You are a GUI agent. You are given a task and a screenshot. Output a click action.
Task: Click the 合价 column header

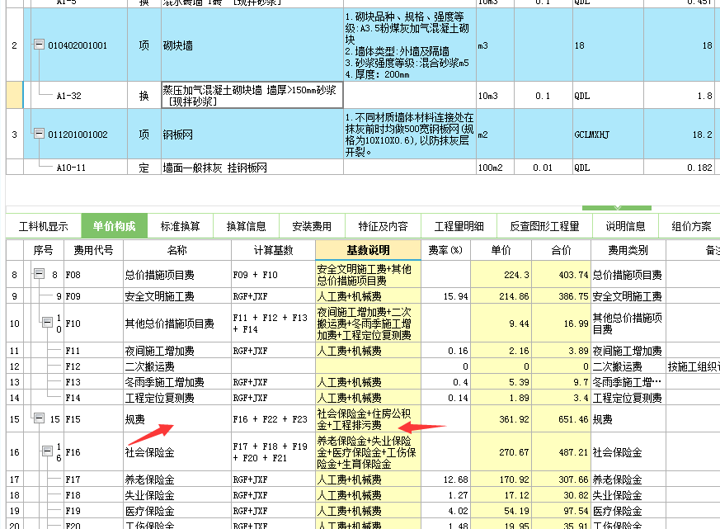point(561,250)
